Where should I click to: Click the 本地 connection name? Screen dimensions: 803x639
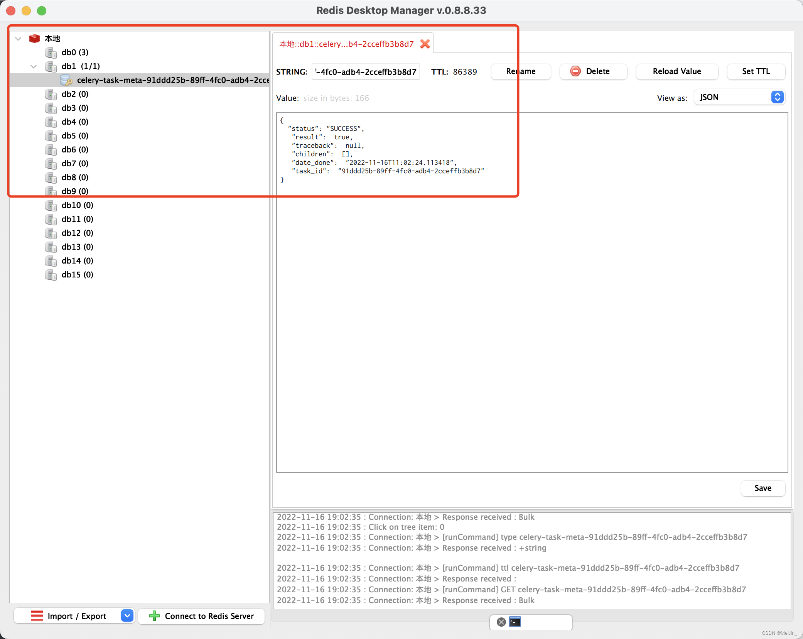tap(52, 39)
